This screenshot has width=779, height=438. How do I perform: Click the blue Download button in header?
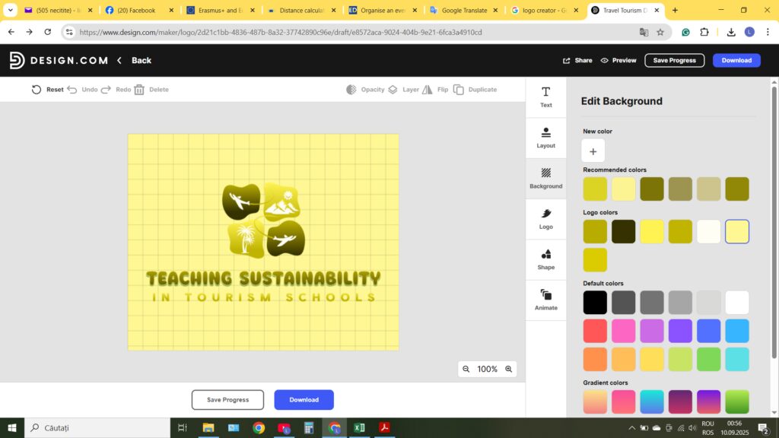[x=736, y=60]
